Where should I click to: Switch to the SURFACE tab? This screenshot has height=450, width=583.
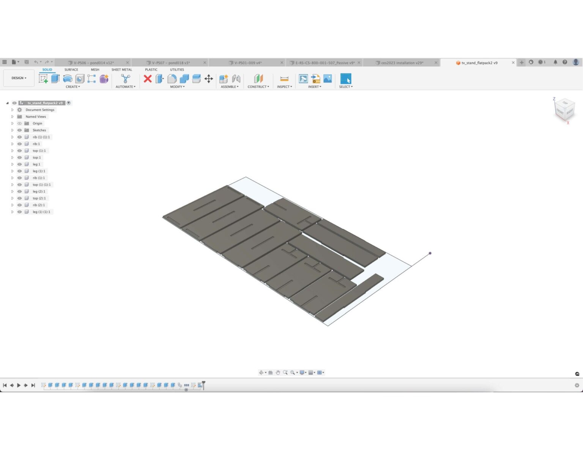[71, 69]
